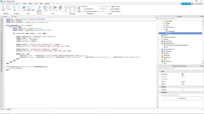
Task: Open Find with the binoculars icon
Action: [24, 8]
